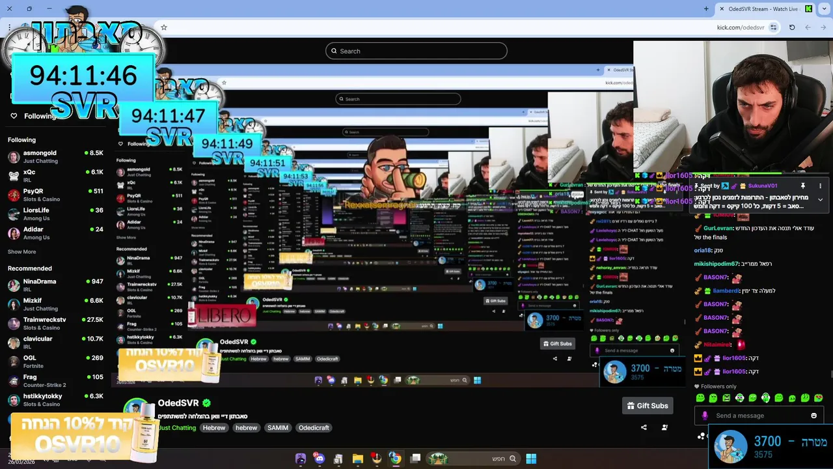This screenshot has height=469, width=833.
Task: Click the user icon beside share
Action: [x=664, y=427]
